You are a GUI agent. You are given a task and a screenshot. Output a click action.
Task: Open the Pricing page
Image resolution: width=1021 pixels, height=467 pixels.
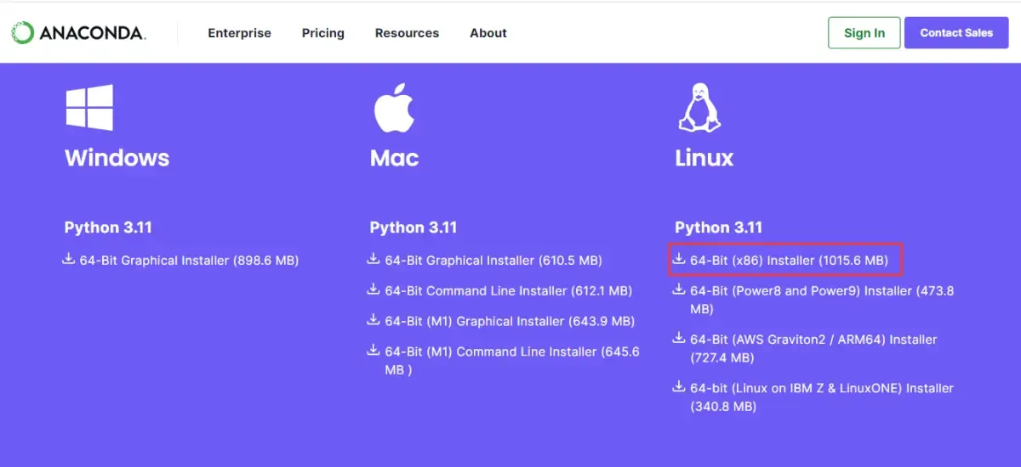click(322, 33)
